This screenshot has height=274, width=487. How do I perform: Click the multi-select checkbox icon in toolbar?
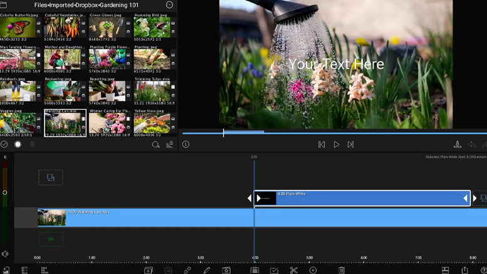point(275,270)
